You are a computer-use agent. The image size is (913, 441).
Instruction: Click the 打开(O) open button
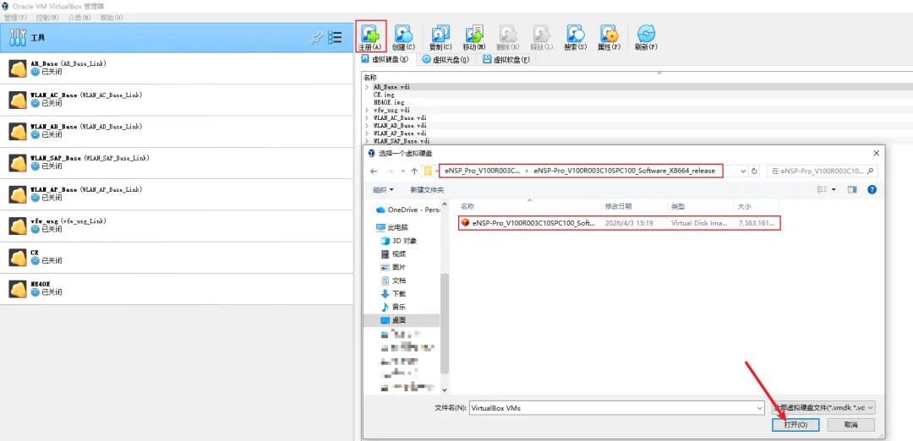point(795,425)
